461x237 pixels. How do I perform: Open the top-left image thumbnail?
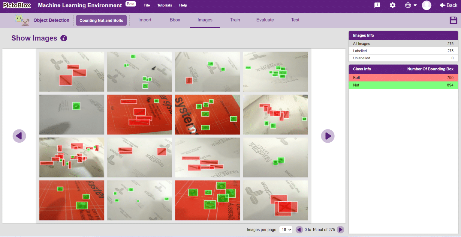[x=71, y=72]
